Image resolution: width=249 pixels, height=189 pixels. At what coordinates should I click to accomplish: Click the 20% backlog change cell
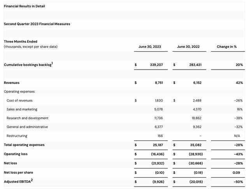pyautogui.click(x=239, y=65)
